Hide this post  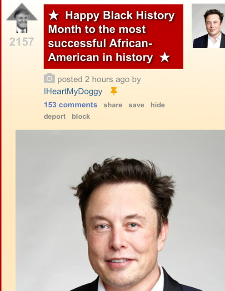coord(158,105)
